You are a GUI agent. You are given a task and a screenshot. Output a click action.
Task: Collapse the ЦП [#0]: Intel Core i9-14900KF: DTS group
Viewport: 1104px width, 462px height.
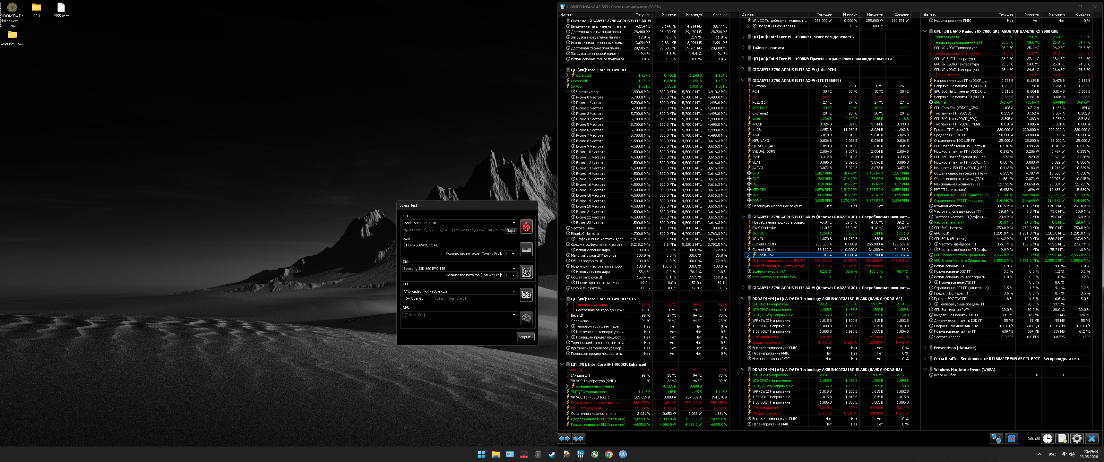click(562, 299)
